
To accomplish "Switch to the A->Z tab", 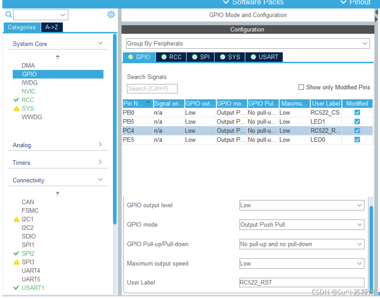I will pyautogui.click(x=52, y=27).
